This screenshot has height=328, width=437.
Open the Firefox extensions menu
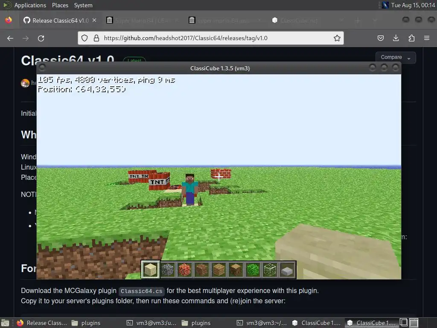point(411,38)
